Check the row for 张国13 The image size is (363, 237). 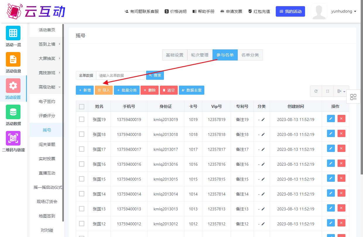pyautogui.click(x=82, y=209)
